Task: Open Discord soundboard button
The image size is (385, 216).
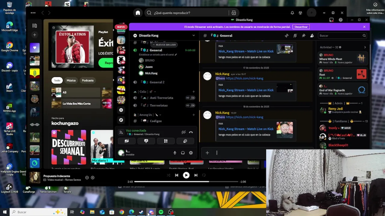Action: pyautogui.click(x=185, y=141)
